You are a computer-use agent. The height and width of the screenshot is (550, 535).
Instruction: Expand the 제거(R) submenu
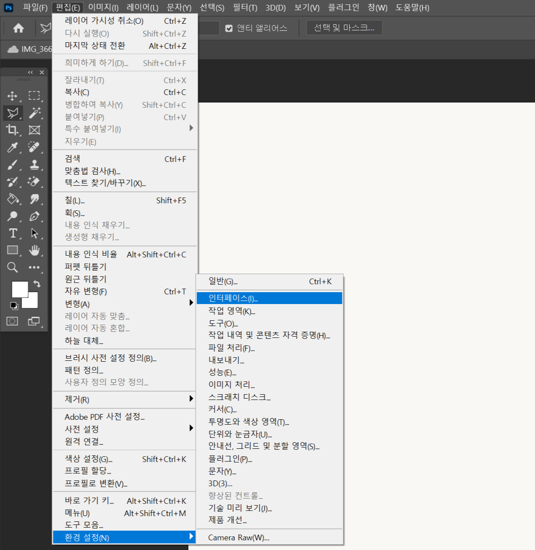pyautogui.click(x=124, y=400)
